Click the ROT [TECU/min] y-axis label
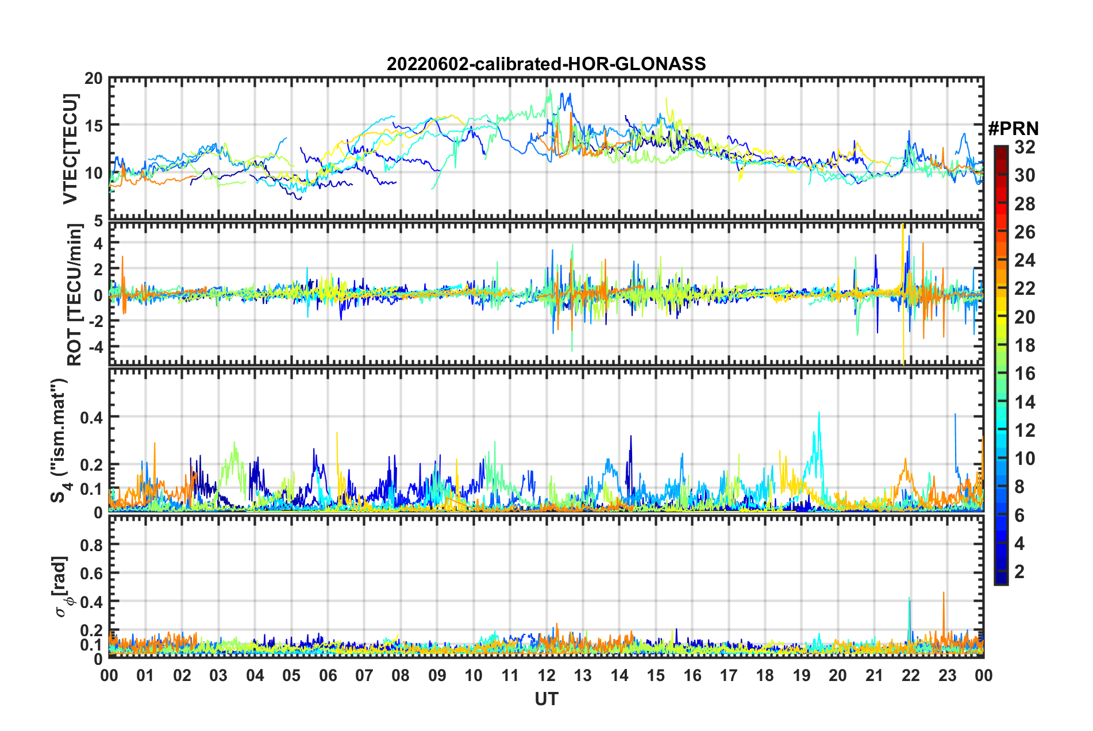This screenshot has height=731, width=1093. tap(74, 295)
